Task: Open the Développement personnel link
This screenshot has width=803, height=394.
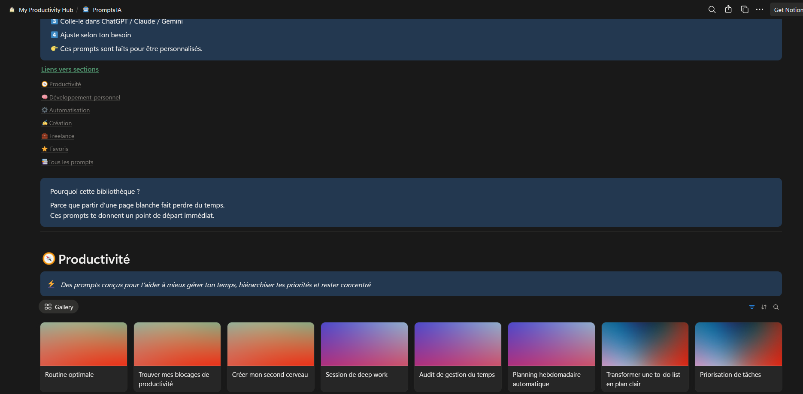Action: [x=85, y=98]
